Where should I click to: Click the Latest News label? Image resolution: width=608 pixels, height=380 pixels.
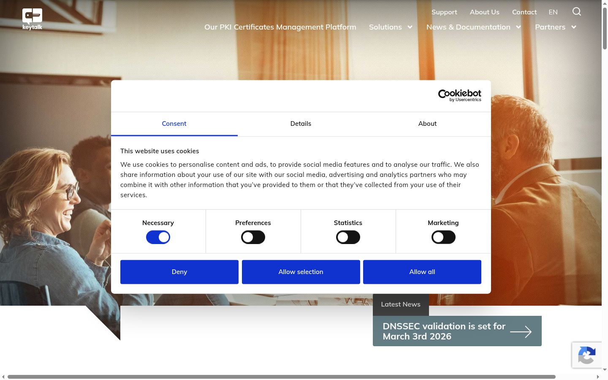401,304
